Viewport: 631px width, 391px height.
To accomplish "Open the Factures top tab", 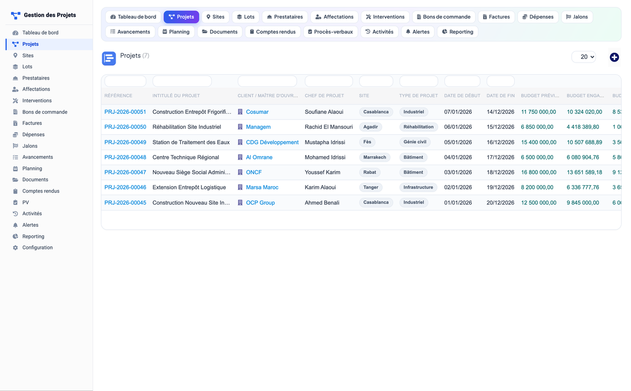I will click(496, 17).
